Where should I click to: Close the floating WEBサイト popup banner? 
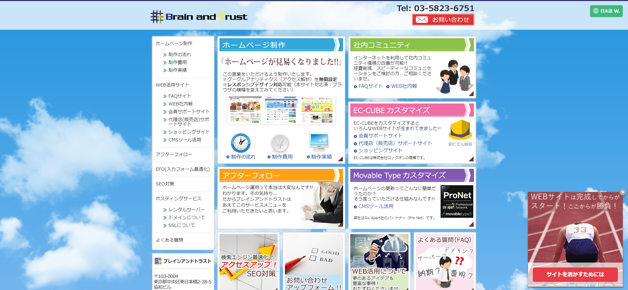click(623, 192)
